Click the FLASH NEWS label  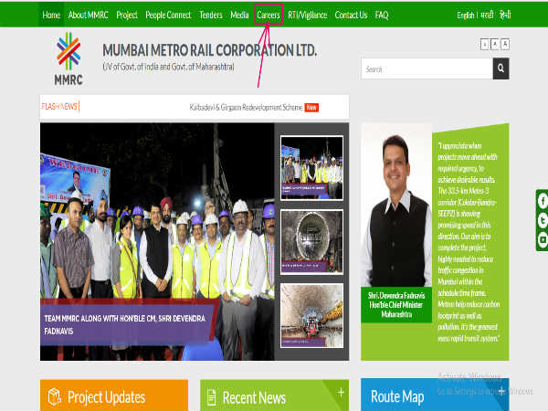click(59, 106)
